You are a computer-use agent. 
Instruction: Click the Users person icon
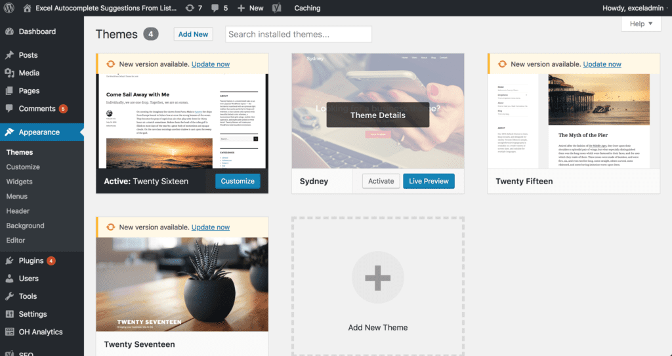pos(9,279)
